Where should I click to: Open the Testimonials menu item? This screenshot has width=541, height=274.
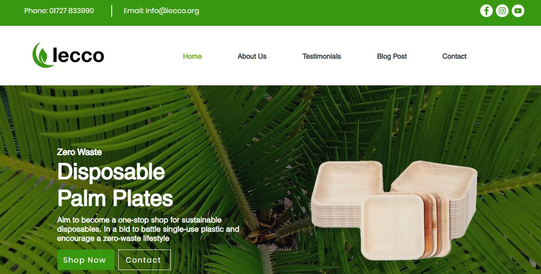pos(322,56)
